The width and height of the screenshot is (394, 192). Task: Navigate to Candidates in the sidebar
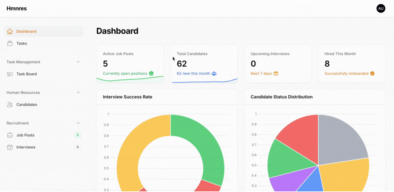(x=44, y=104)
